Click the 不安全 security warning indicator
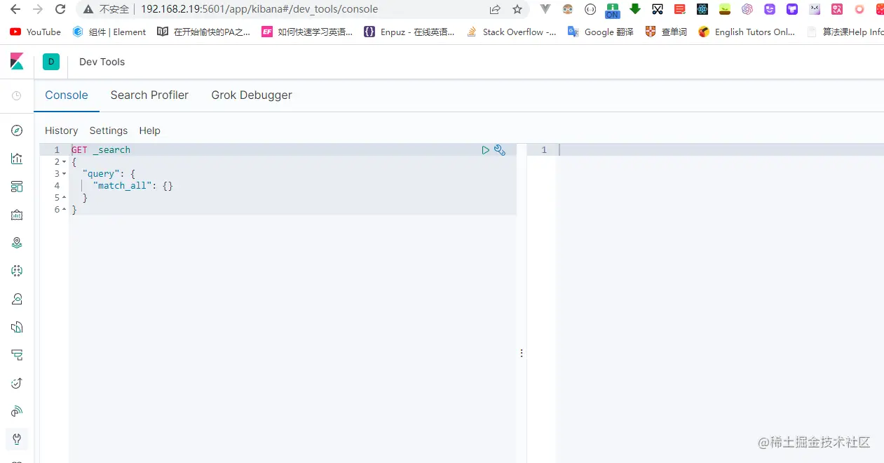This screenshot has width=884, height=463. pos(106,9)
